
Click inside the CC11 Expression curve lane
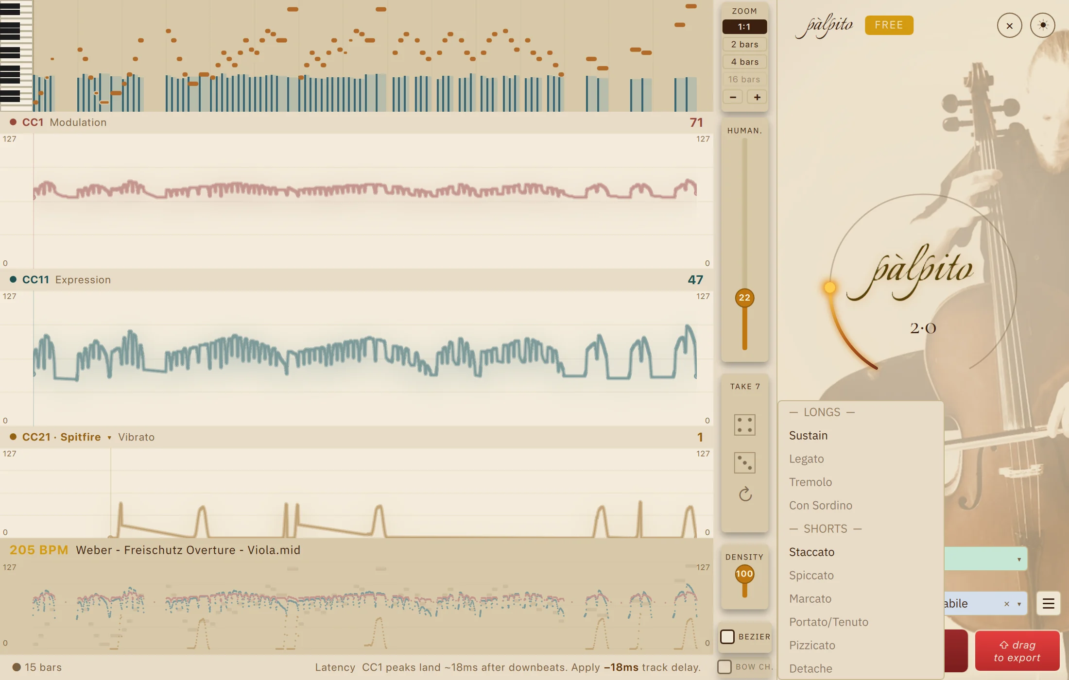357,358
